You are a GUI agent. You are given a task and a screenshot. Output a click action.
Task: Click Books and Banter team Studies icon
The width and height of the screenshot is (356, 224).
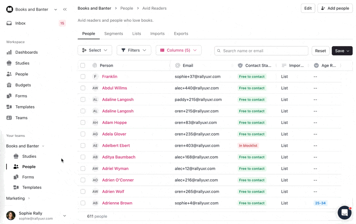click(16, 156)
